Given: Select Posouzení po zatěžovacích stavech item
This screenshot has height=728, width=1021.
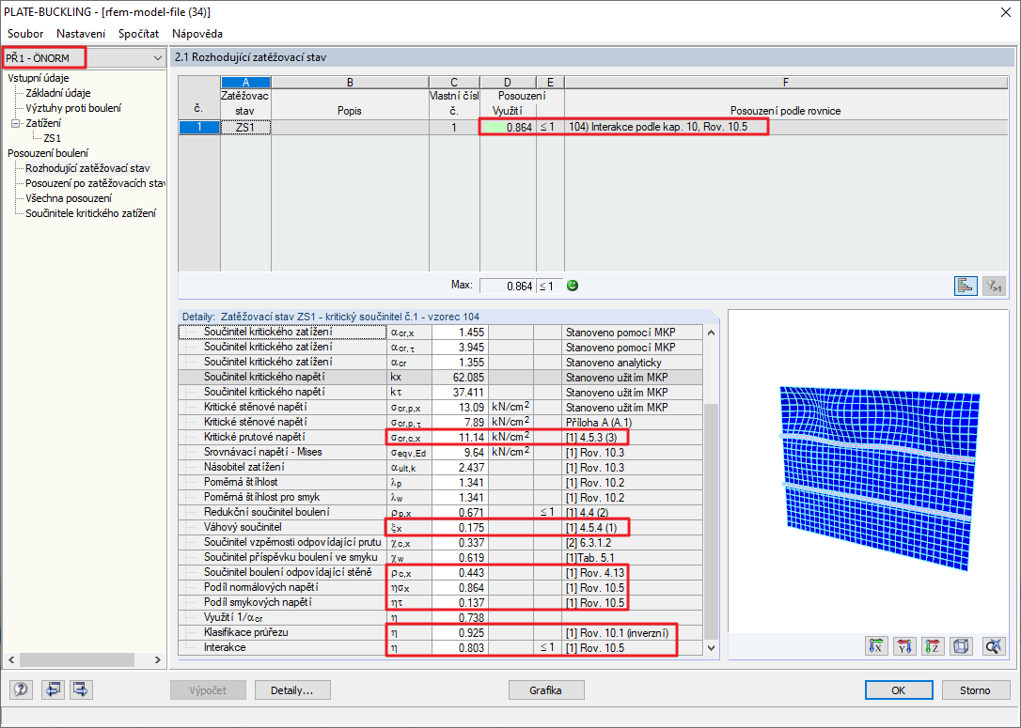Looking at the screenshot, I should pos(95,183).
